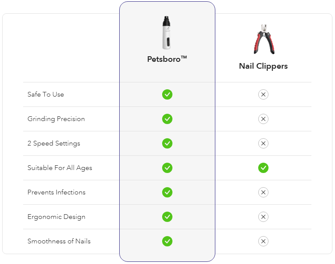Click Petsboro checkmark for Smoothness of Nails

(x=167, y=241)
